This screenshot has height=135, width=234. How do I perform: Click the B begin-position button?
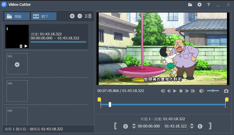[x=126, y=126]
